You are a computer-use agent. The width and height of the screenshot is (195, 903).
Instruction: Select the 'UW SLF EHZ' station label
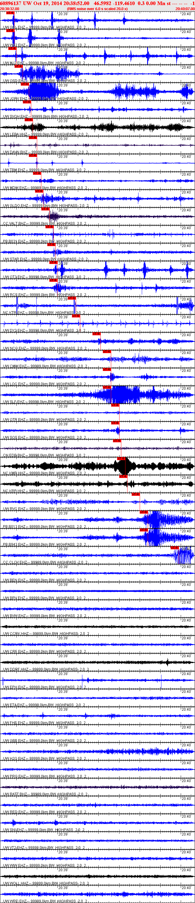click(x=14, y=402)
